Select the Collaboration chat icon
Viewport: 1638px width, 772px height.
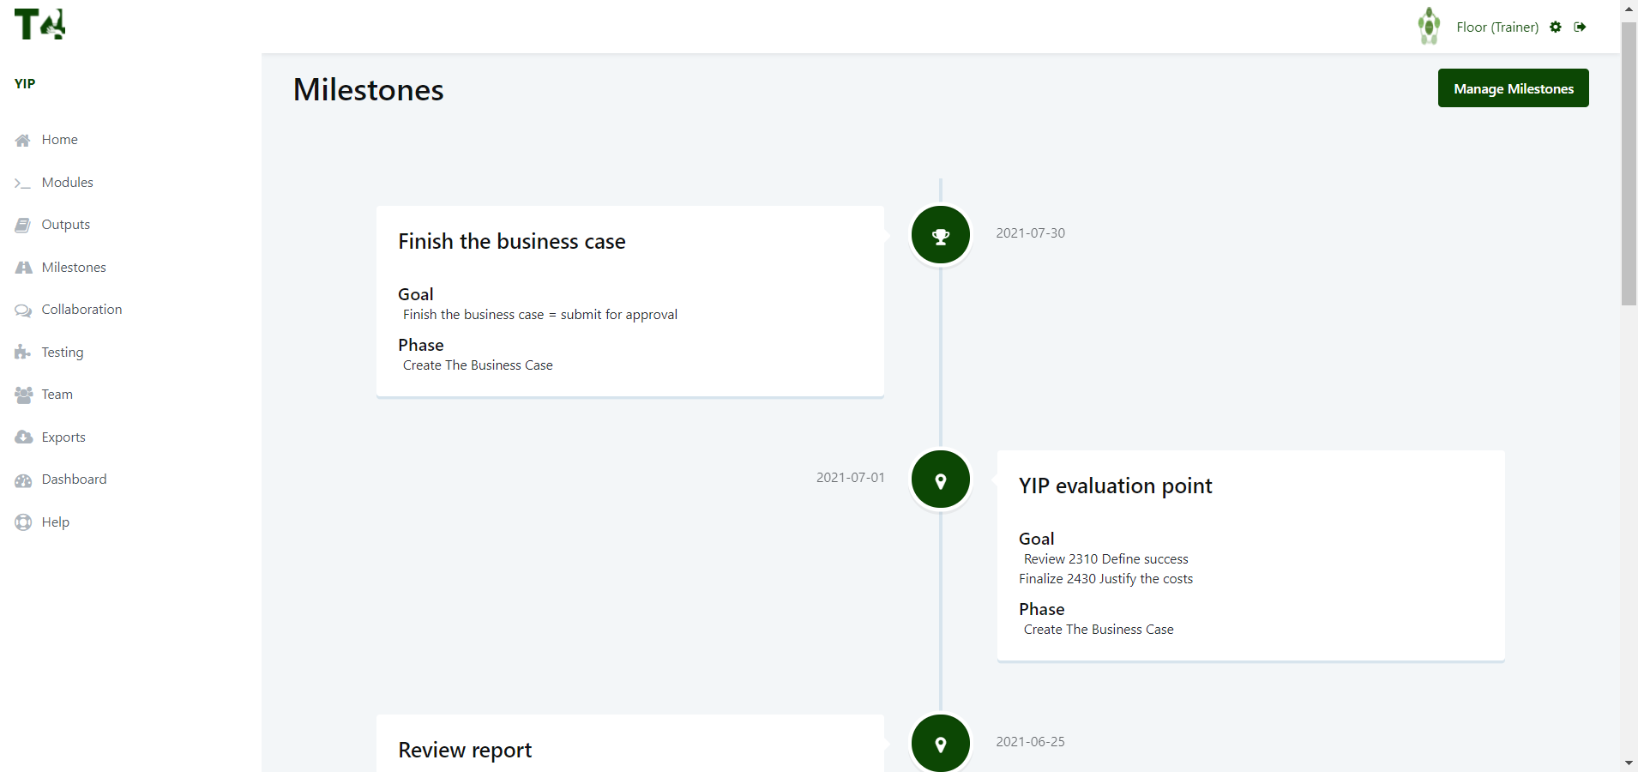coord(23,309)
